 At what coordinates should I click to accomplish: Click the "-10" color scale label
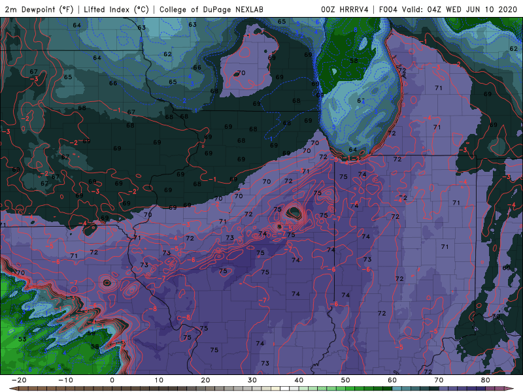65,380
